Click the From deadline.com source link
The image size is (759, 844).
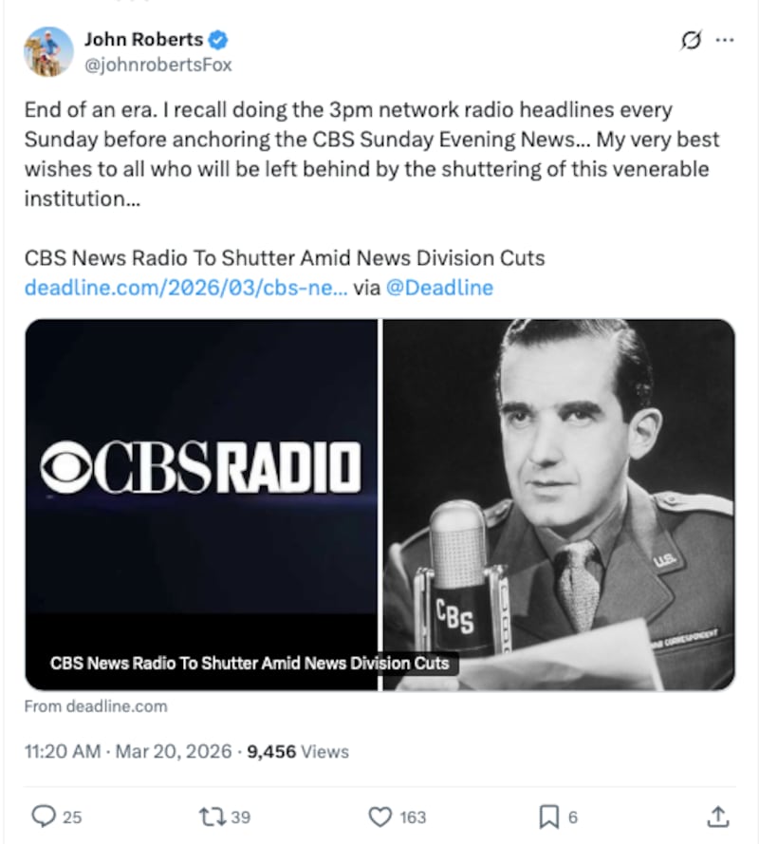tap(95, 706)
